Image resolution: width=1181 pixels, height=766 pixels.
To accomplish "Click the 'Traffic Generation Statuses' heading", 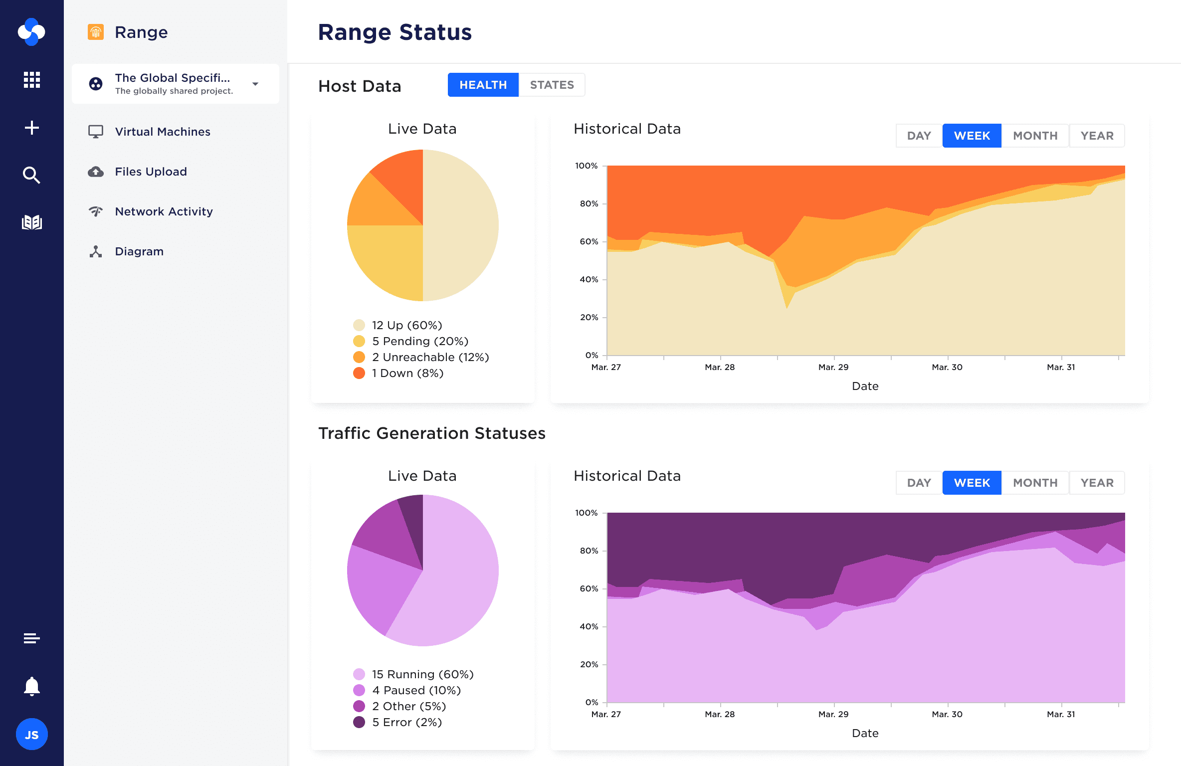I will tap(432, 433).
